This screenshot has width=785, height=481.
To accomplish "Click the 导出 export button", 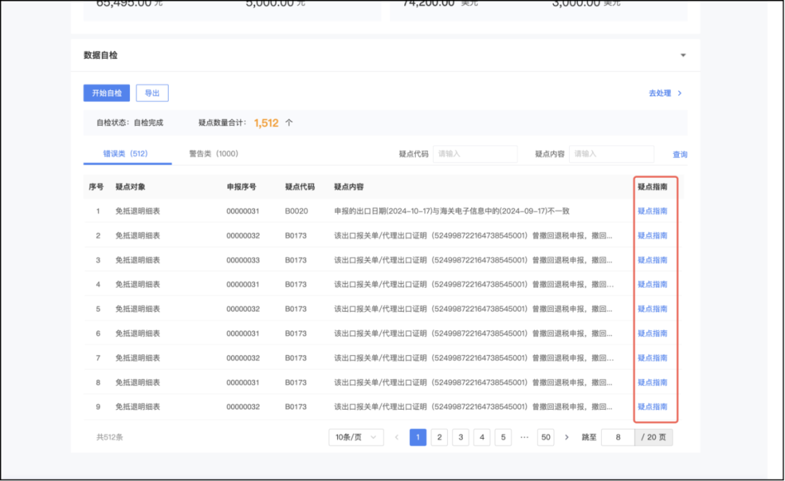I will (152, 93).
